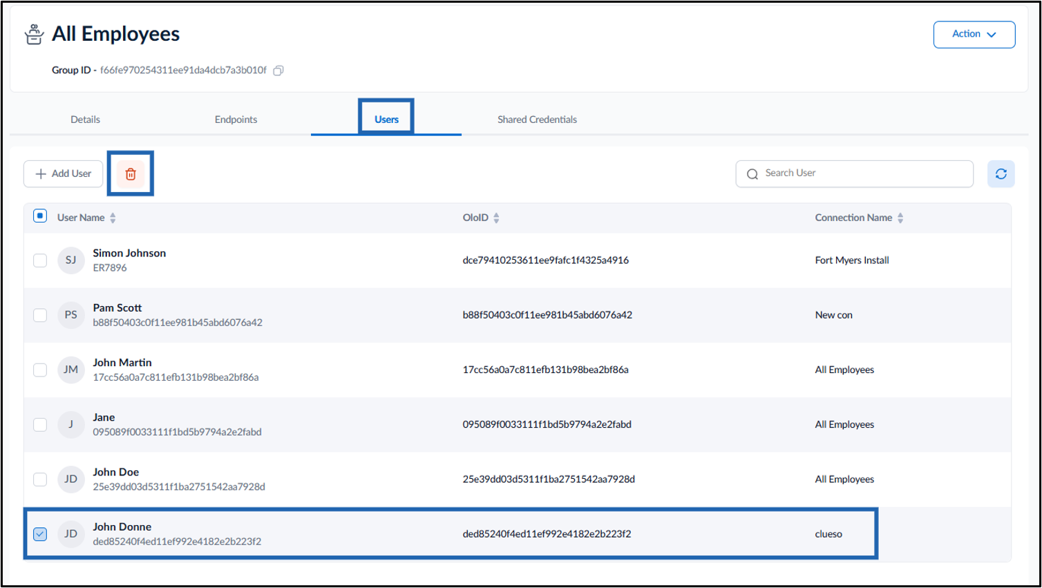
Task: Sort by Connection Name column arrows
Action: click(900, 218)
